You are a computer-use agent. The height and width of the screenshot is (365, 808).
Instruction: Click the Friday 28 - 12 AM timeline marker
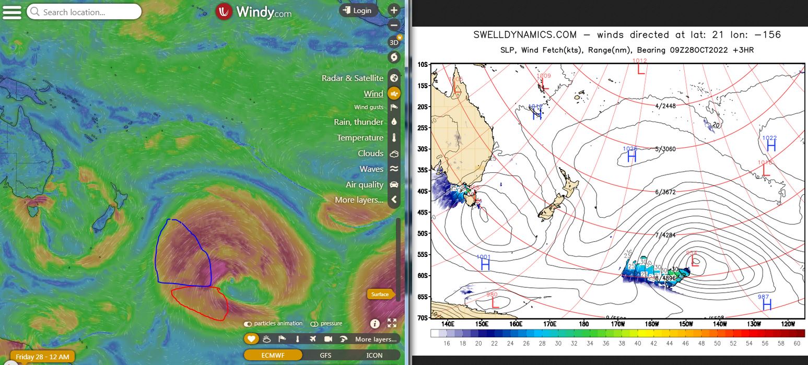pyautogui.click(x=43, y=357)
